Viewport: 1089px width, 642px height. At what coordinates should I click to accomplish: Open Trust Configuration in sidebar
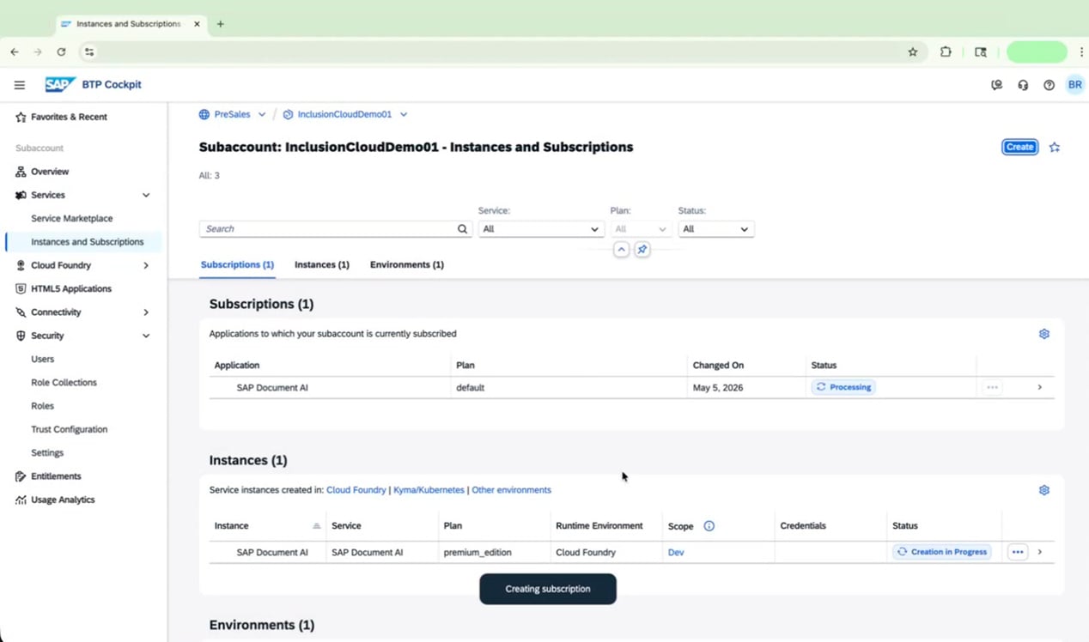(70, 429)
